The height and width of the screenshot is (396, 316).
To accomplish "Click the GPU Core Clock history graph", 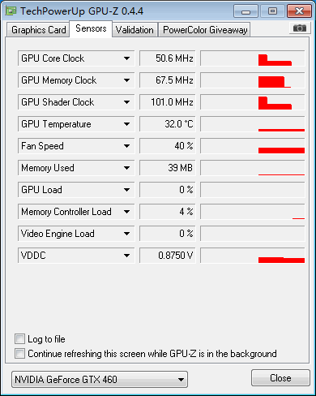I will [253, 58].
